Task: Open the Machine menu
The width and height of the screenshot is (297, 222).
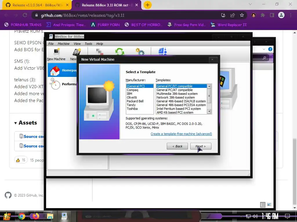Action: 64,44
